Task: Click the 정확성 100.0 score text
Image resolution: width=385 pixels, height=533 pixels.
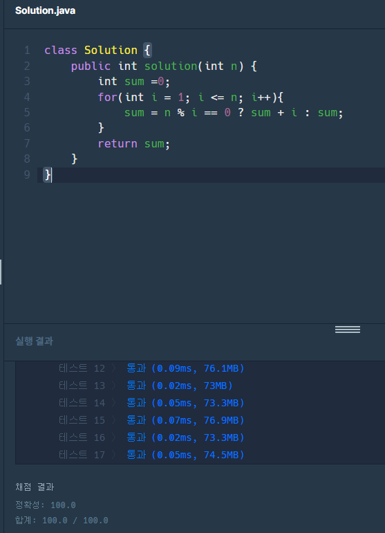Action: 46,505
